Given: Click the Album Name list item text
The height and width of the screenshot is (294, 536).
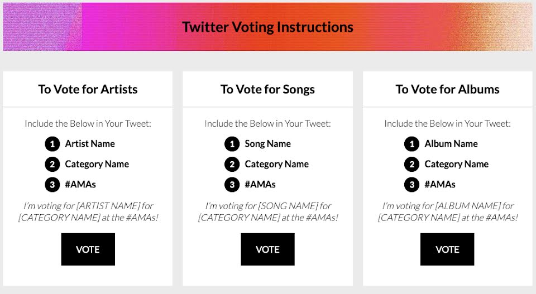Looking at the screenshot, I should tap(451, 144).
